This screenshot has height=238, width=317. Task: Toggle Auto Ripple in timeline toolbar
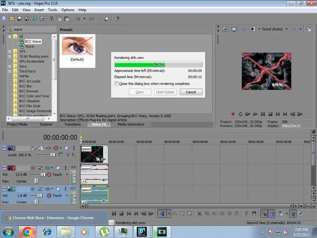click(x=280, y=214)
